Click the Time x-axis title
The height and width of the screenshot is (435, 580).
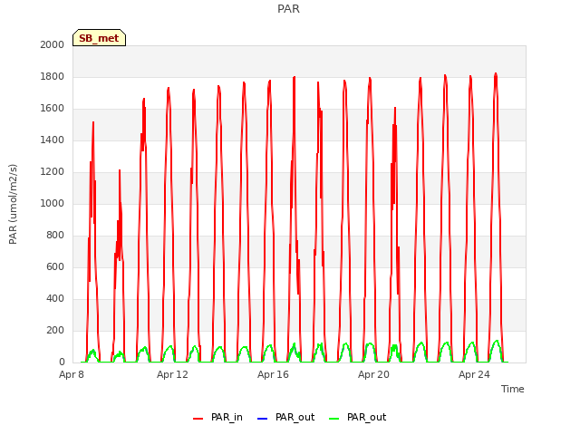point(512,389)
